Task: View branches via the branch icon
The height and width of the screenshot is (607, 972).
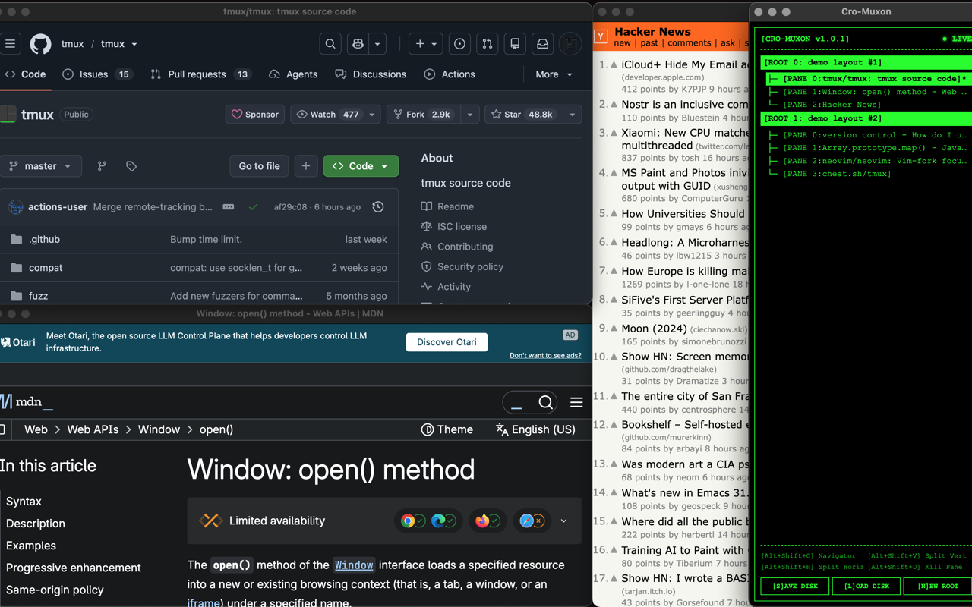Action: click(x=102, y=166)
